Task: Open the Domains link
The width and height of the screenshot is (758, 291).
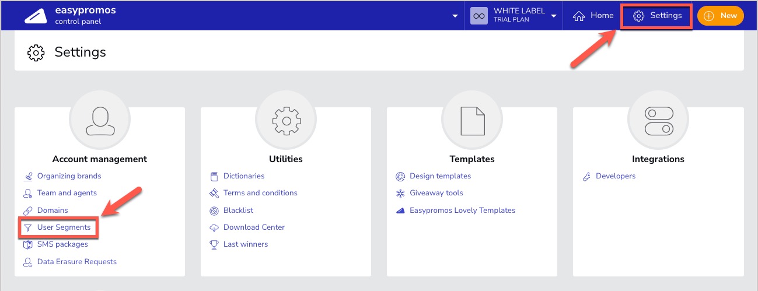Action: click(x=53, y=211)
